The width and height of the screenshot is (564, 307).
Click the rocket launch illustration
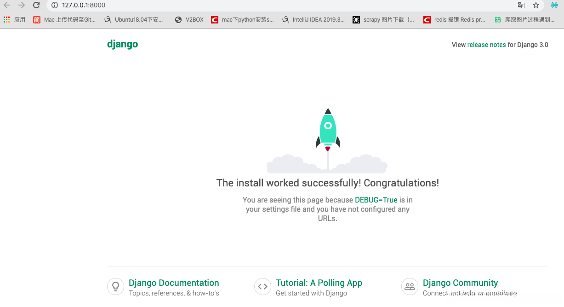coord(327,140)
